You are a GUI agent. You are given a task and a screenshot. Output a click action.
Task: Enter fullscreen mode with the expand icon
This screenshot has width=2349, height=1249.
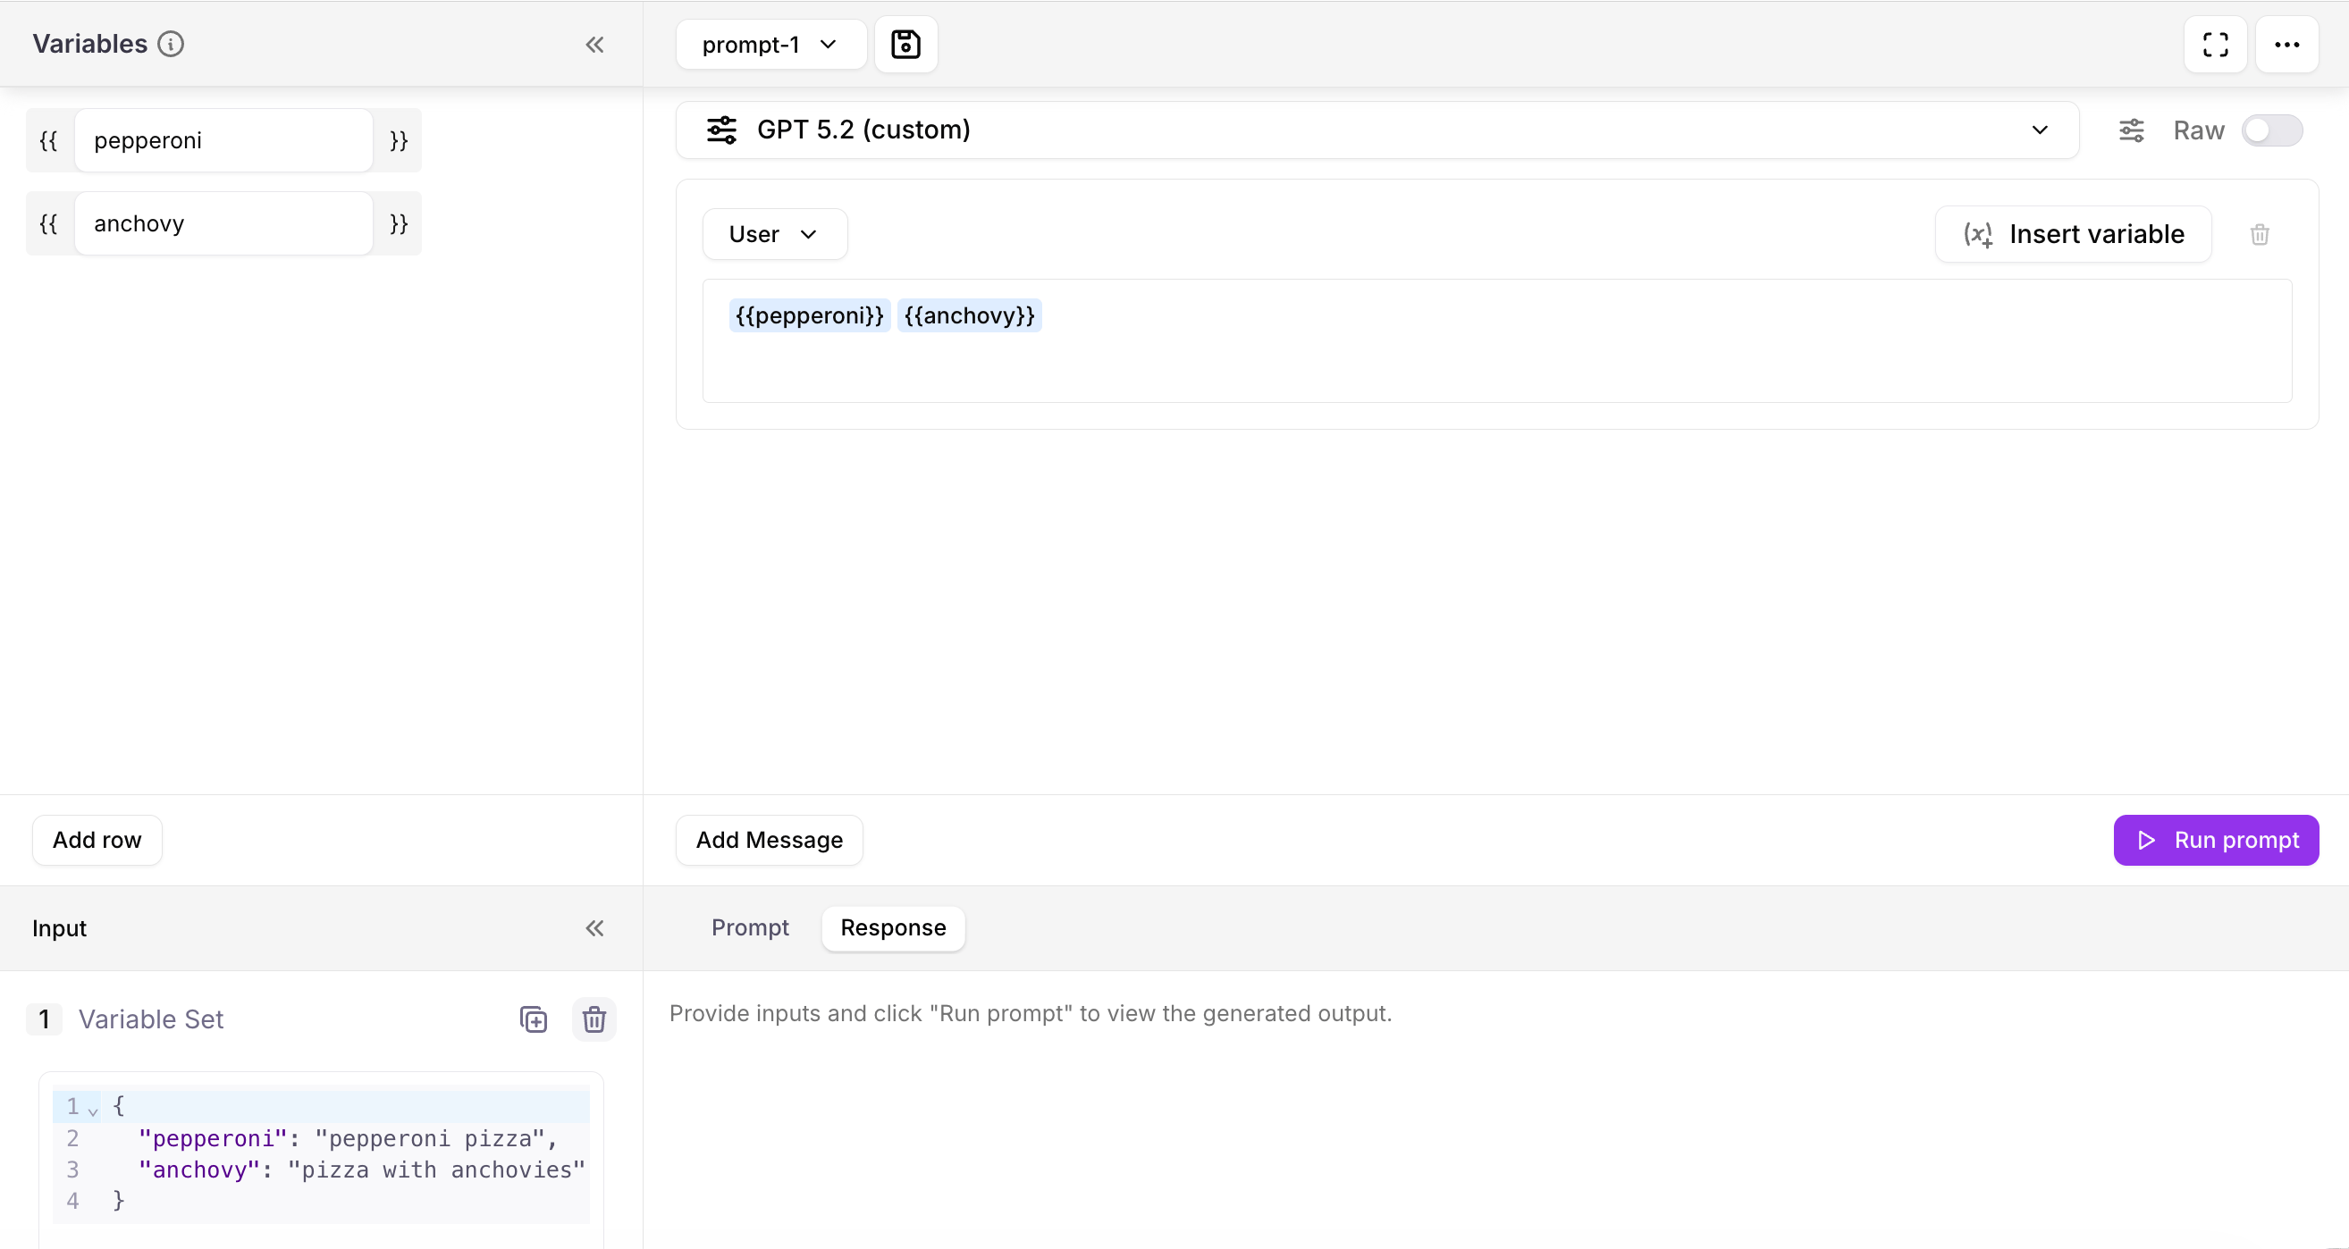click(x=2215, y=45)
